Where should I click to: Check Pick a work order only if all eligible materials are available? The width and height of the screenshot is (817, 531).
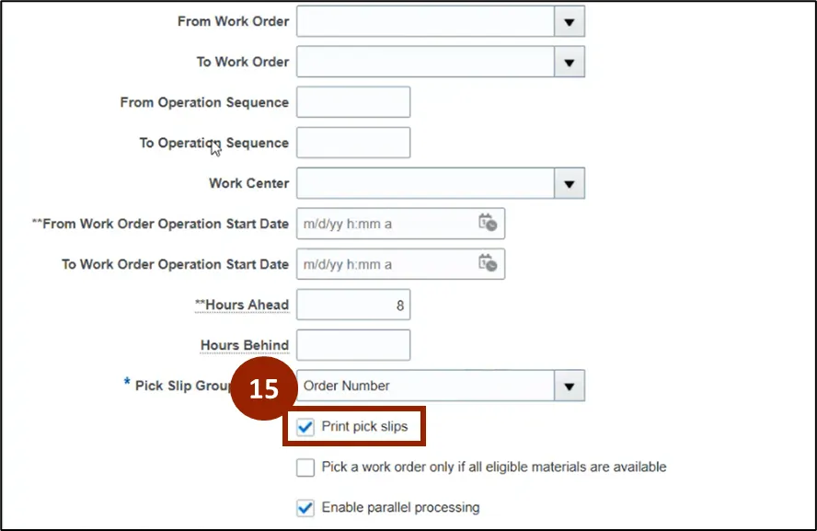click(x=305, y=468)
